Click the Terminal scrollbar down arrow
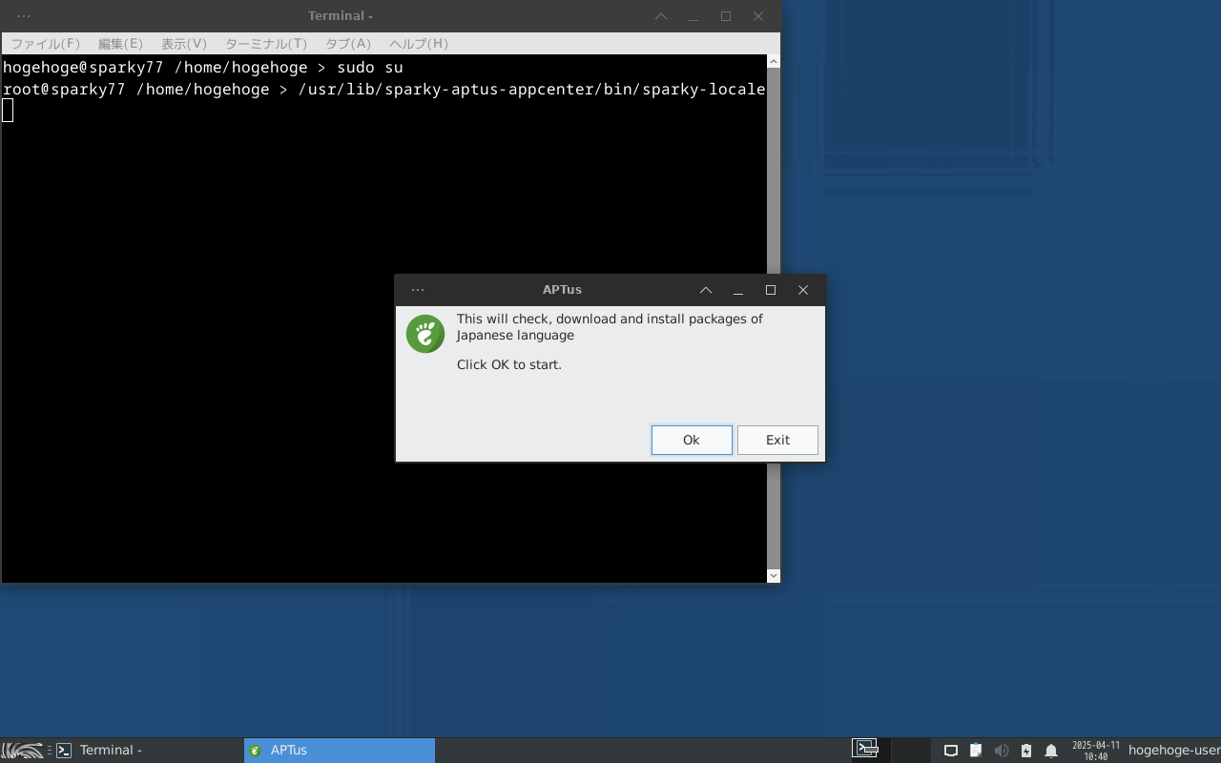Screen dimensions: 1221x763 (774, 575)
